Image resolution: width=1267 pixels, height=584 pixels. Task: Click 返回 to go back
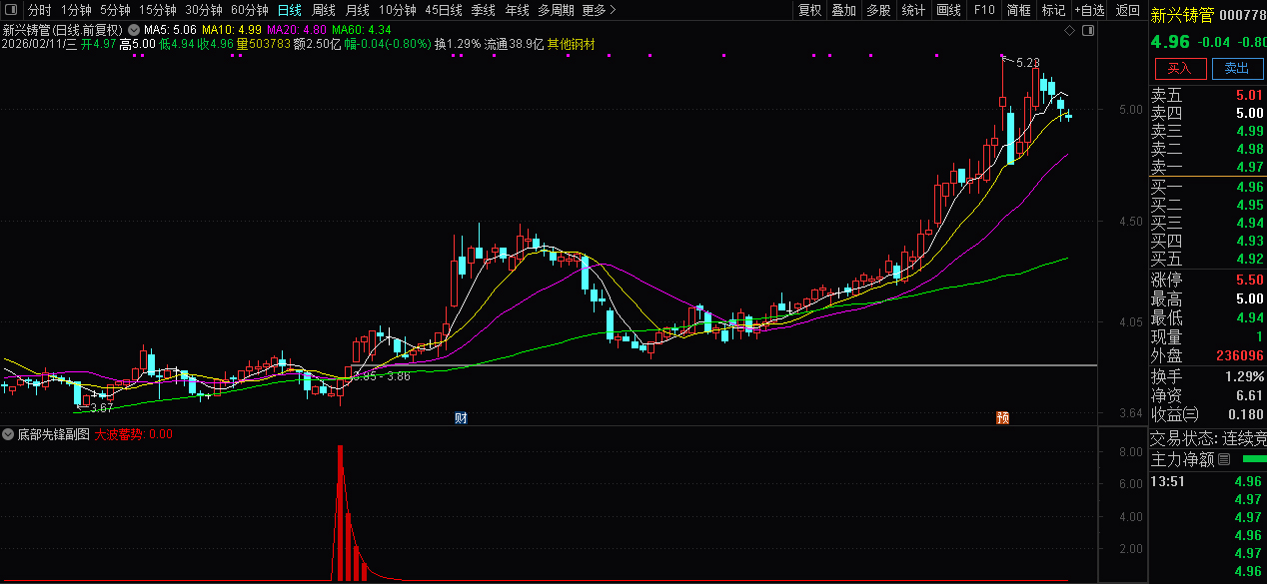(1127, 10)
